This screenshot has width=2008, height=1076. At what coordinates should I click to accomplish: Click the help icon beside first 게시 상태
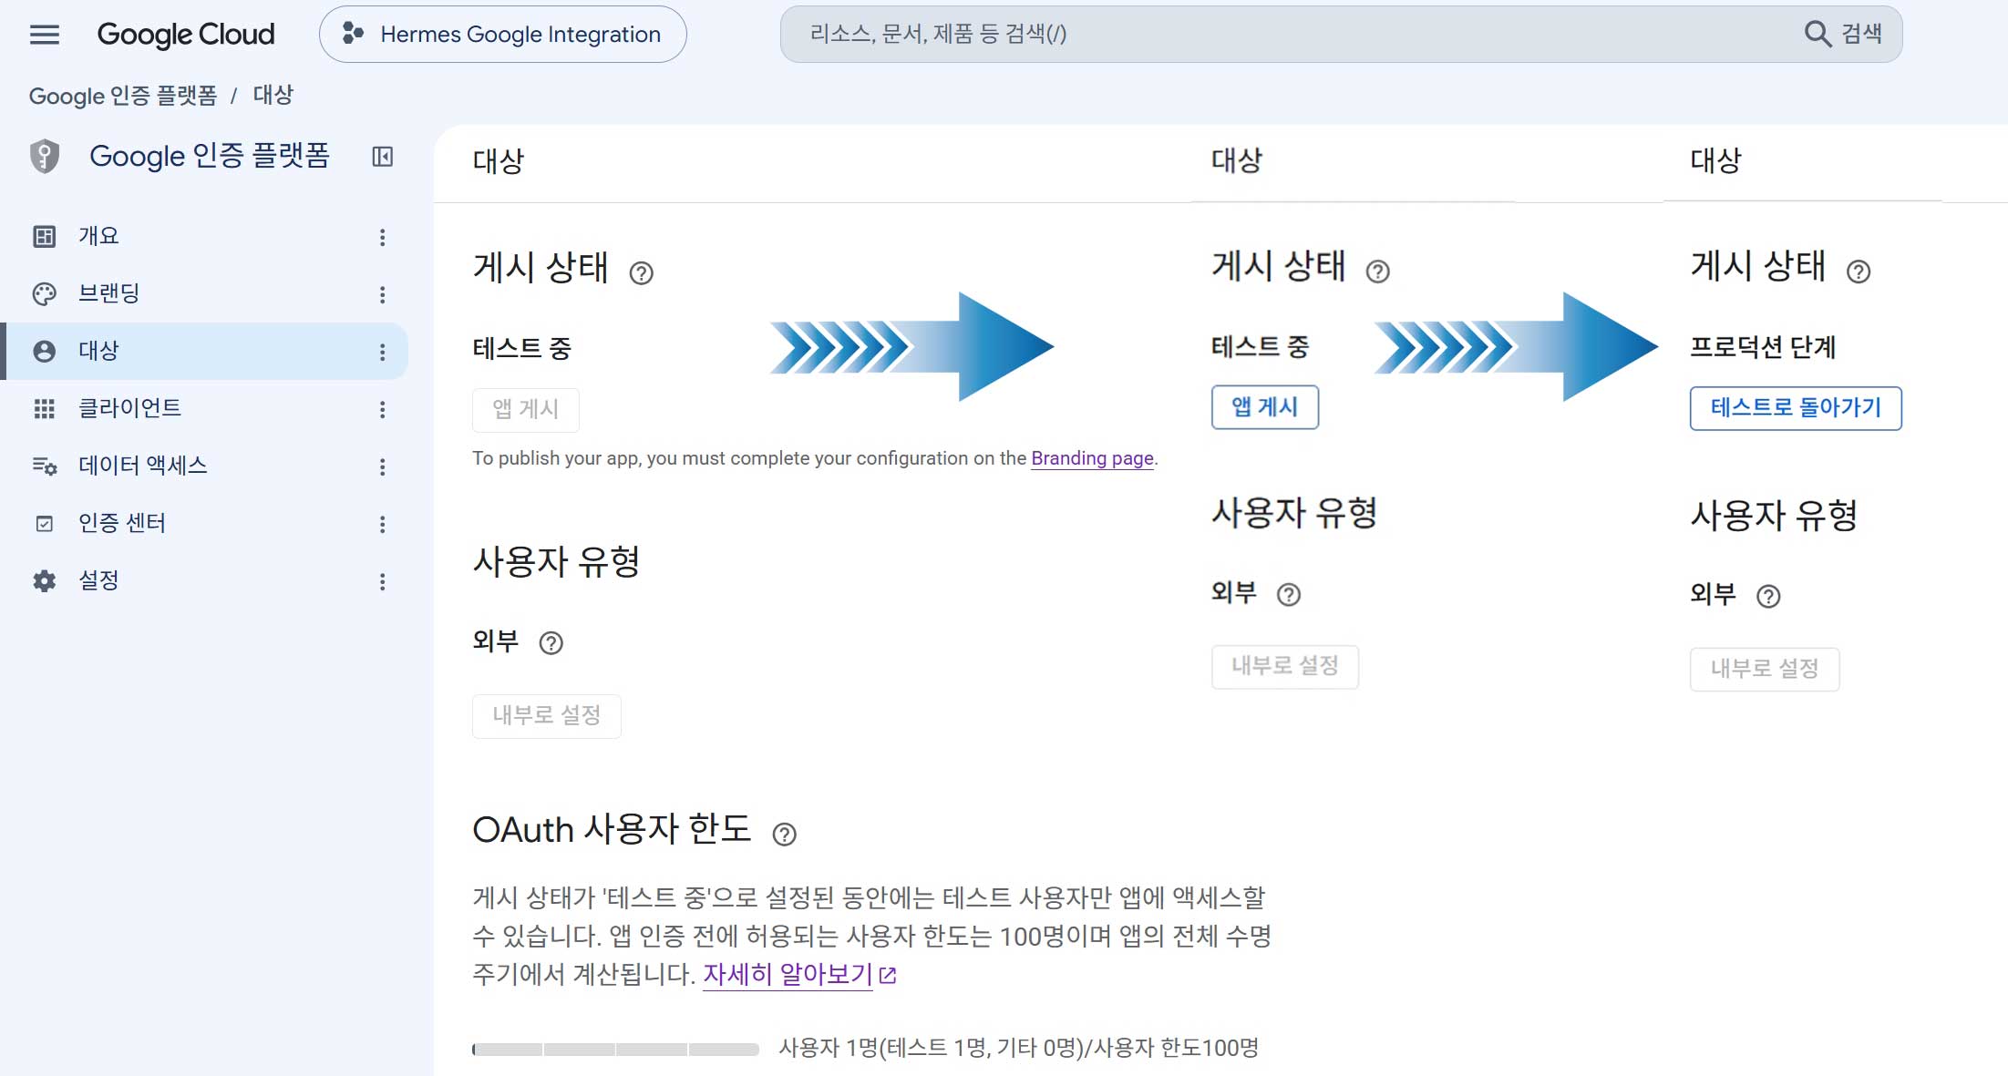(x=642, y=273)
